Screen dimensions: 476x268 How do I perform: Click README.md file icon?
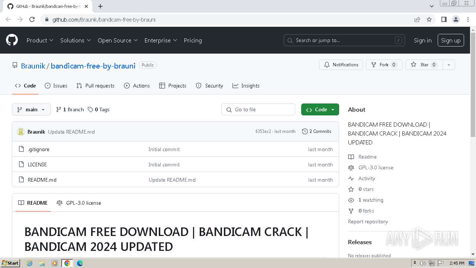click(x=21, y=180)
